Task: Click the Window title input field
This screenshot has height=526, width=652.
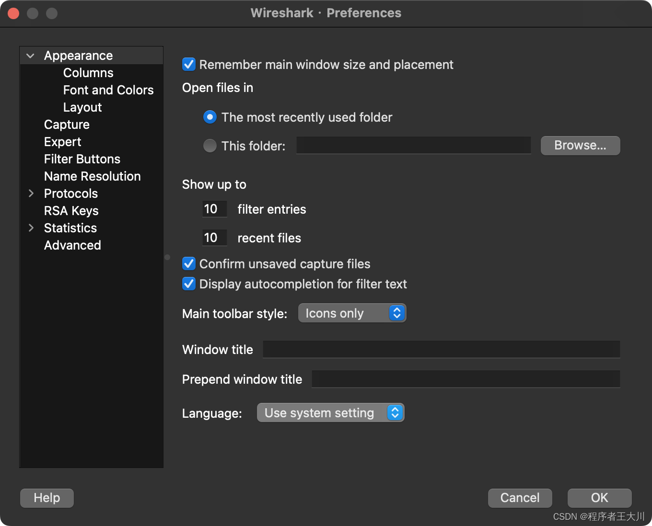Action: [x=441, y=350]
